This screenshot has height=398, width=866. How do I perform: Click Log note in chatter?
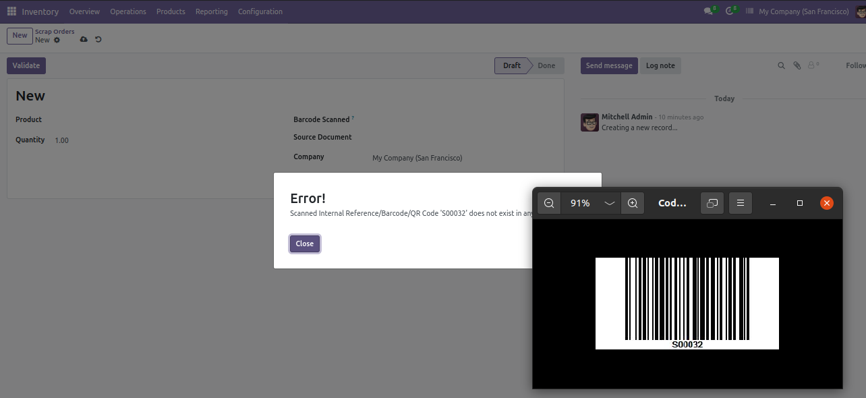click(660, 65)
